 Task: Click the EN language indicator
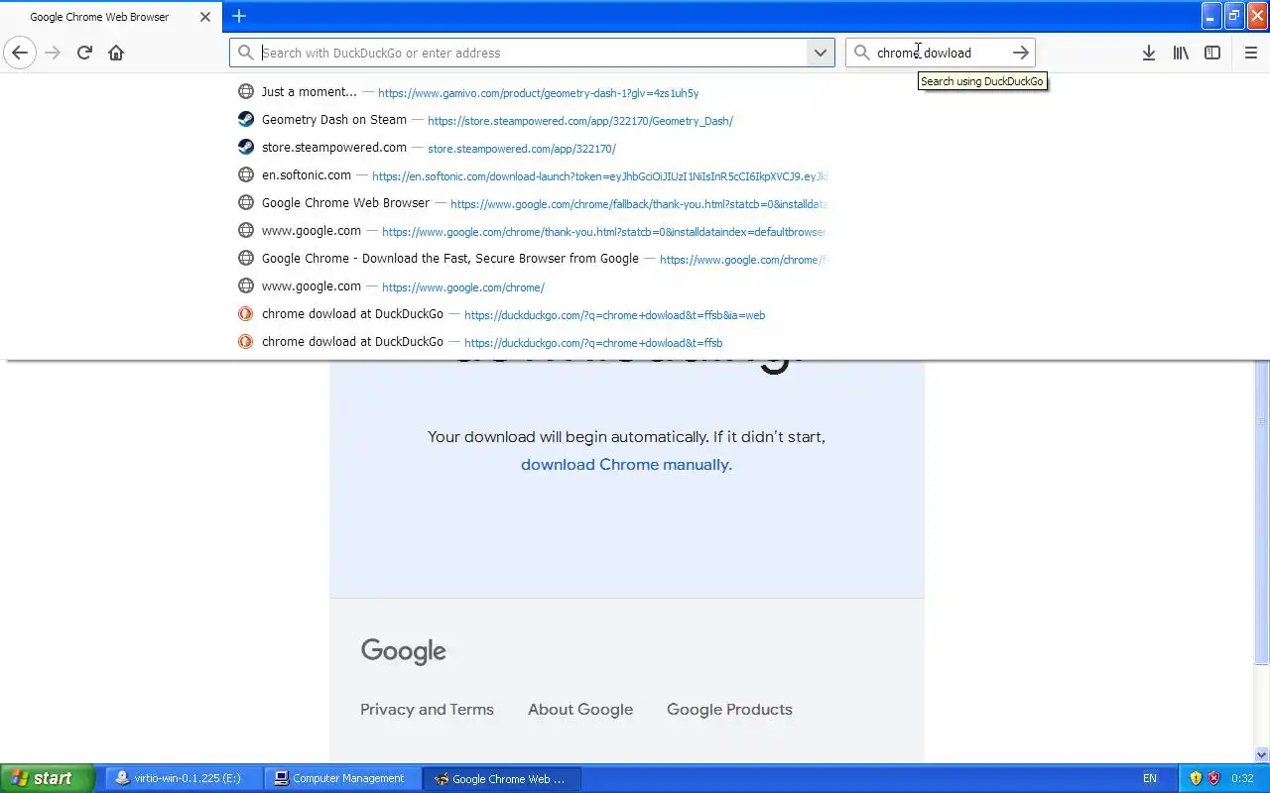point(1150,778)
